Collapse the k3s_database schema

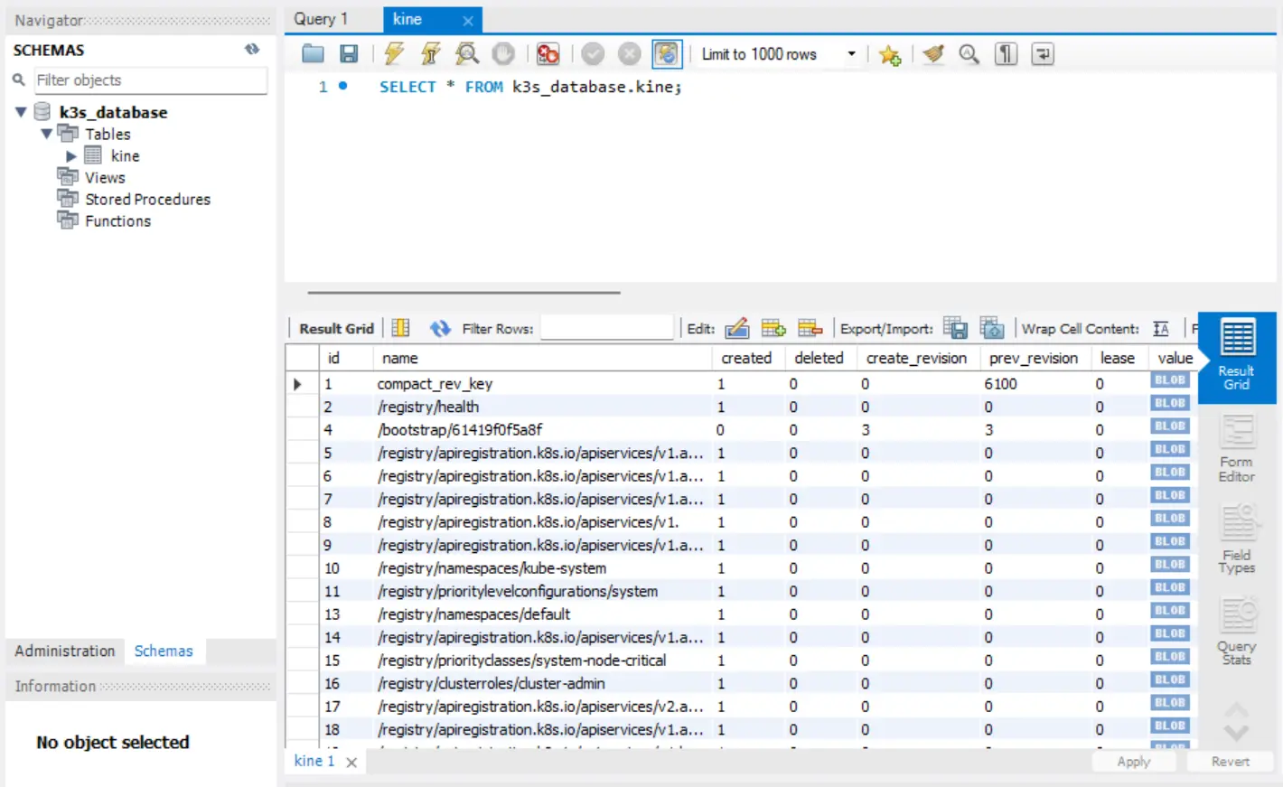tap(20, 111)
